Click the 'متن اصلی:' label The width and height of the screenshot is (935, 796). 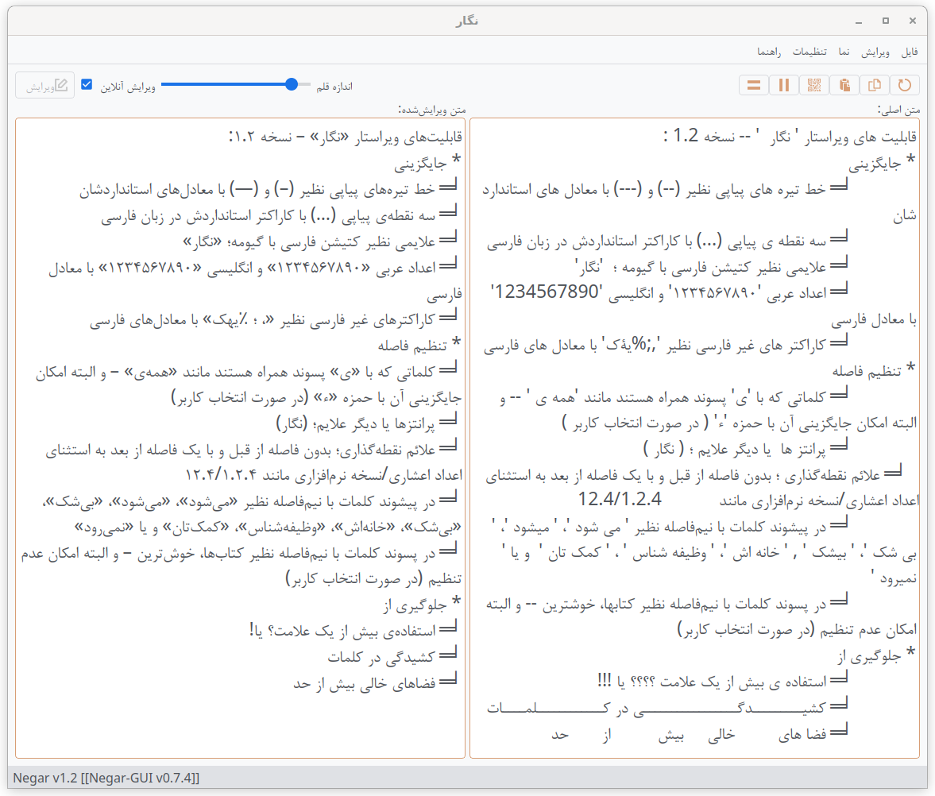coord(898,110)
